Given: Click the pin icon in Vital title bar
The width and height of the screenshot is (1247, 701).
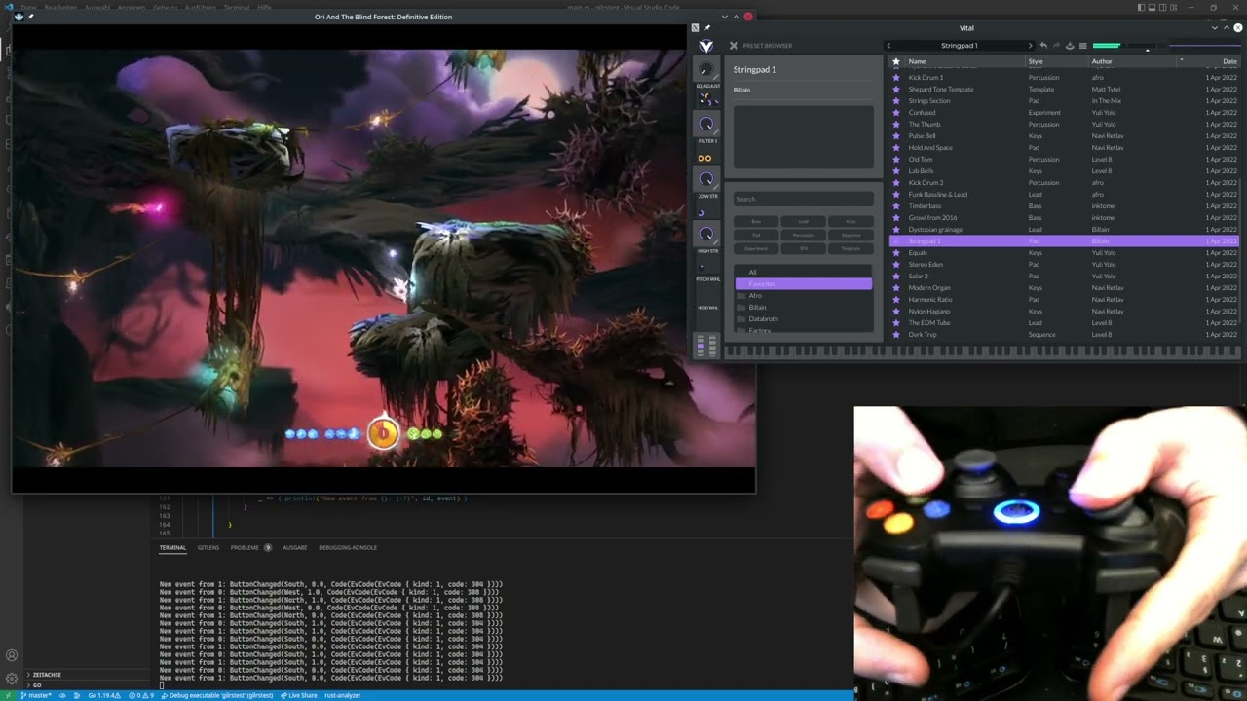Looking at the screenshot, I should coord(707,28).
